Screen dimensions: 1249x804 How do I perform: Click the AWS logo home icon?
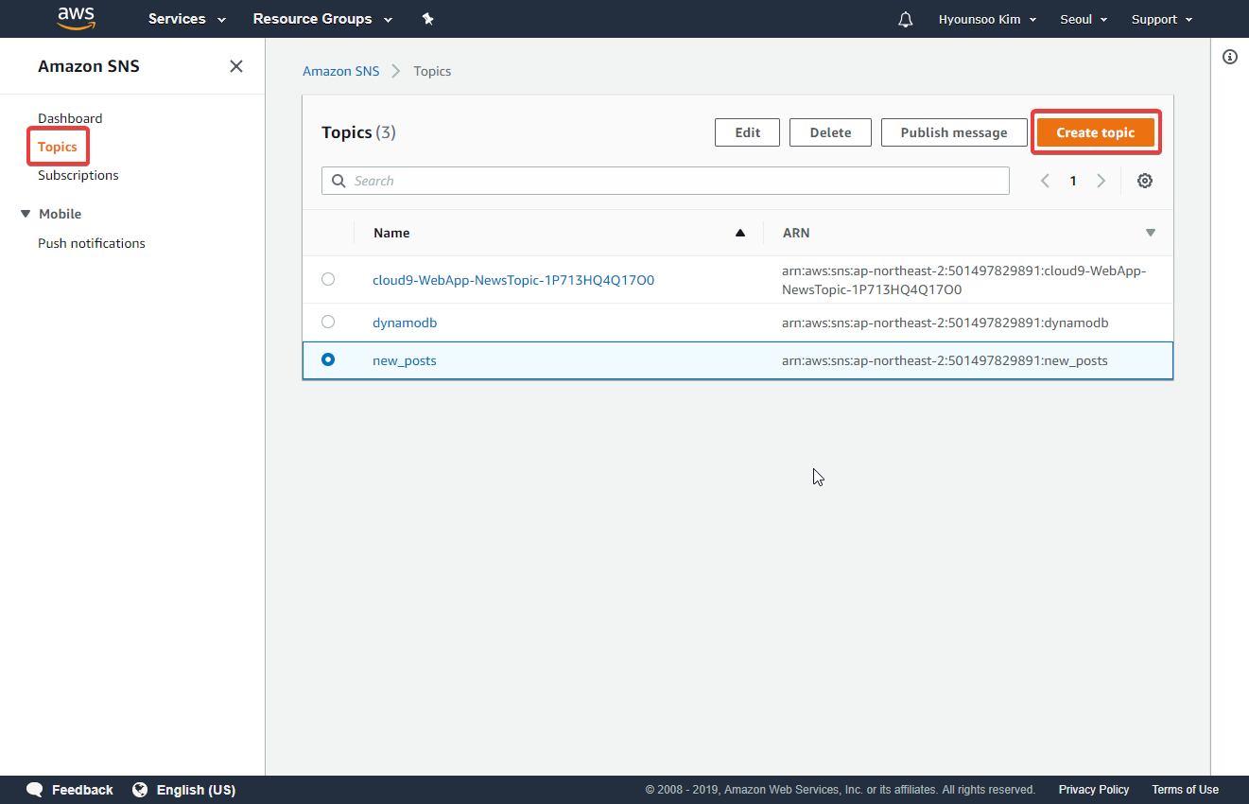pos(76,17)
